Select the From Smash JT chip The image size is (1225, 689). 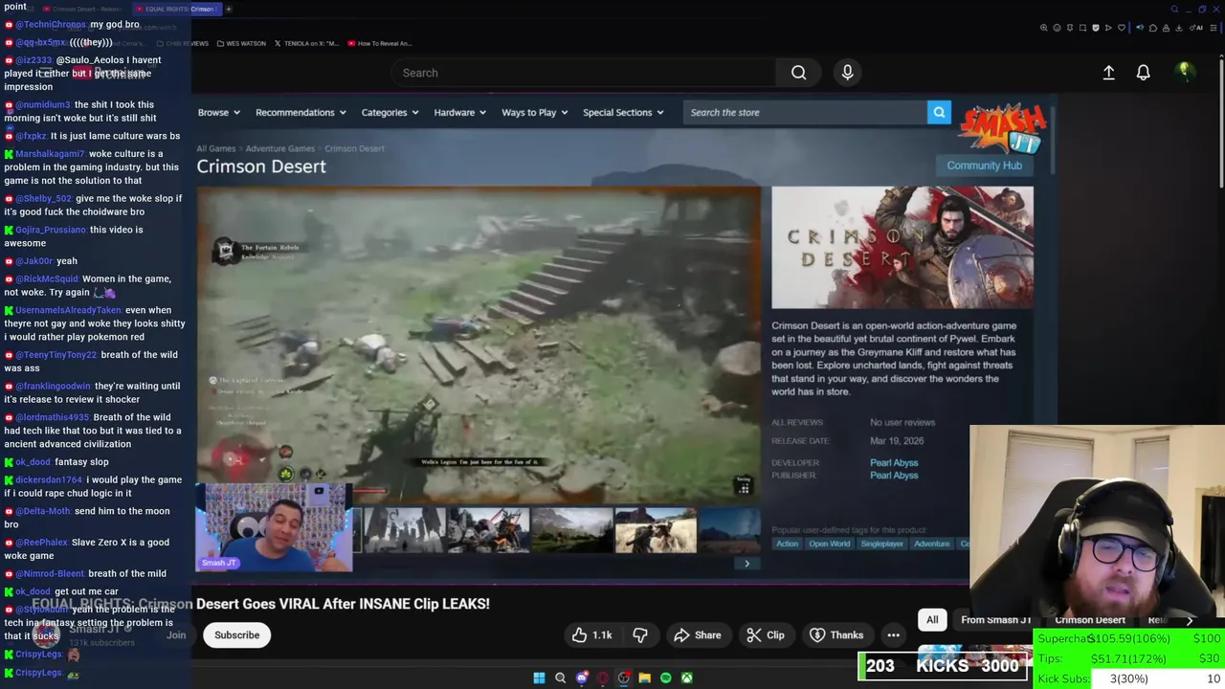pyautogui.click(x=995, y=620)
